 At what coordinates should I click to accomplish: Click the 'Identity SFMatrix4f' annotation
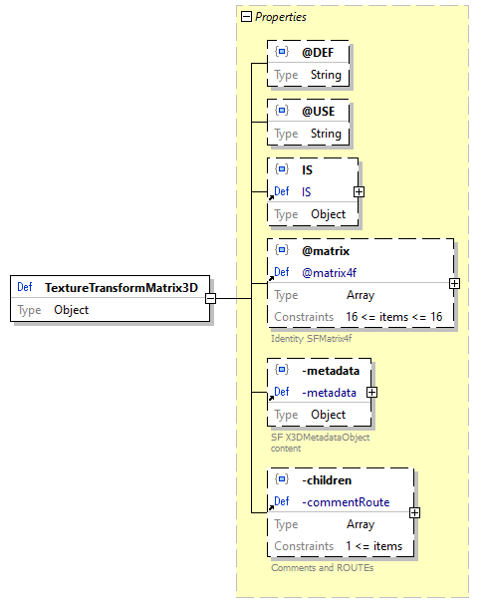[312, 339]
